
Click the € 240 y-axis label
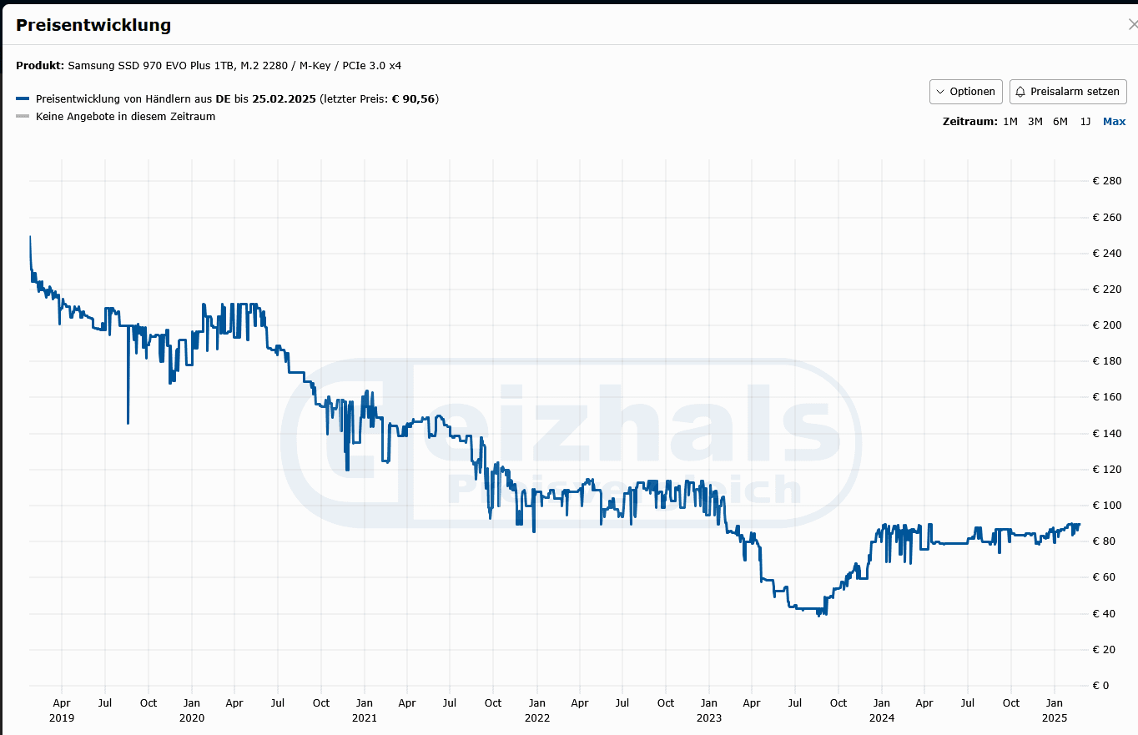tap(1106, 253)
